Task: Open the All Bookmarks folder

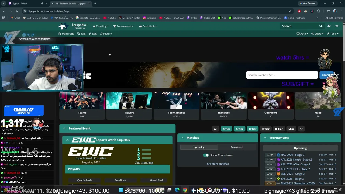Action: 334,18
